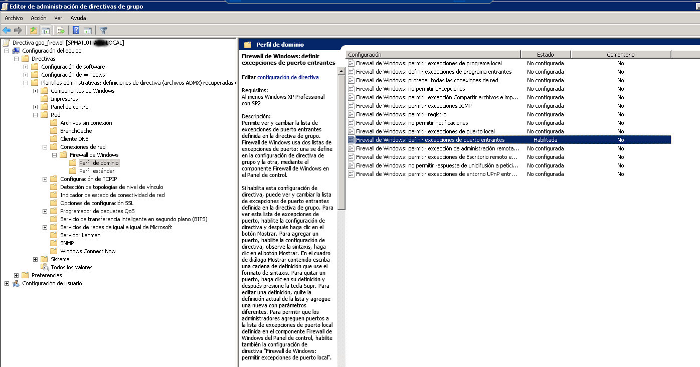Select 'Firewall de Windows: permitir excepciones ICMP' policy
The width and height of the screenshot is (700, 367).
tap(413, 106)
